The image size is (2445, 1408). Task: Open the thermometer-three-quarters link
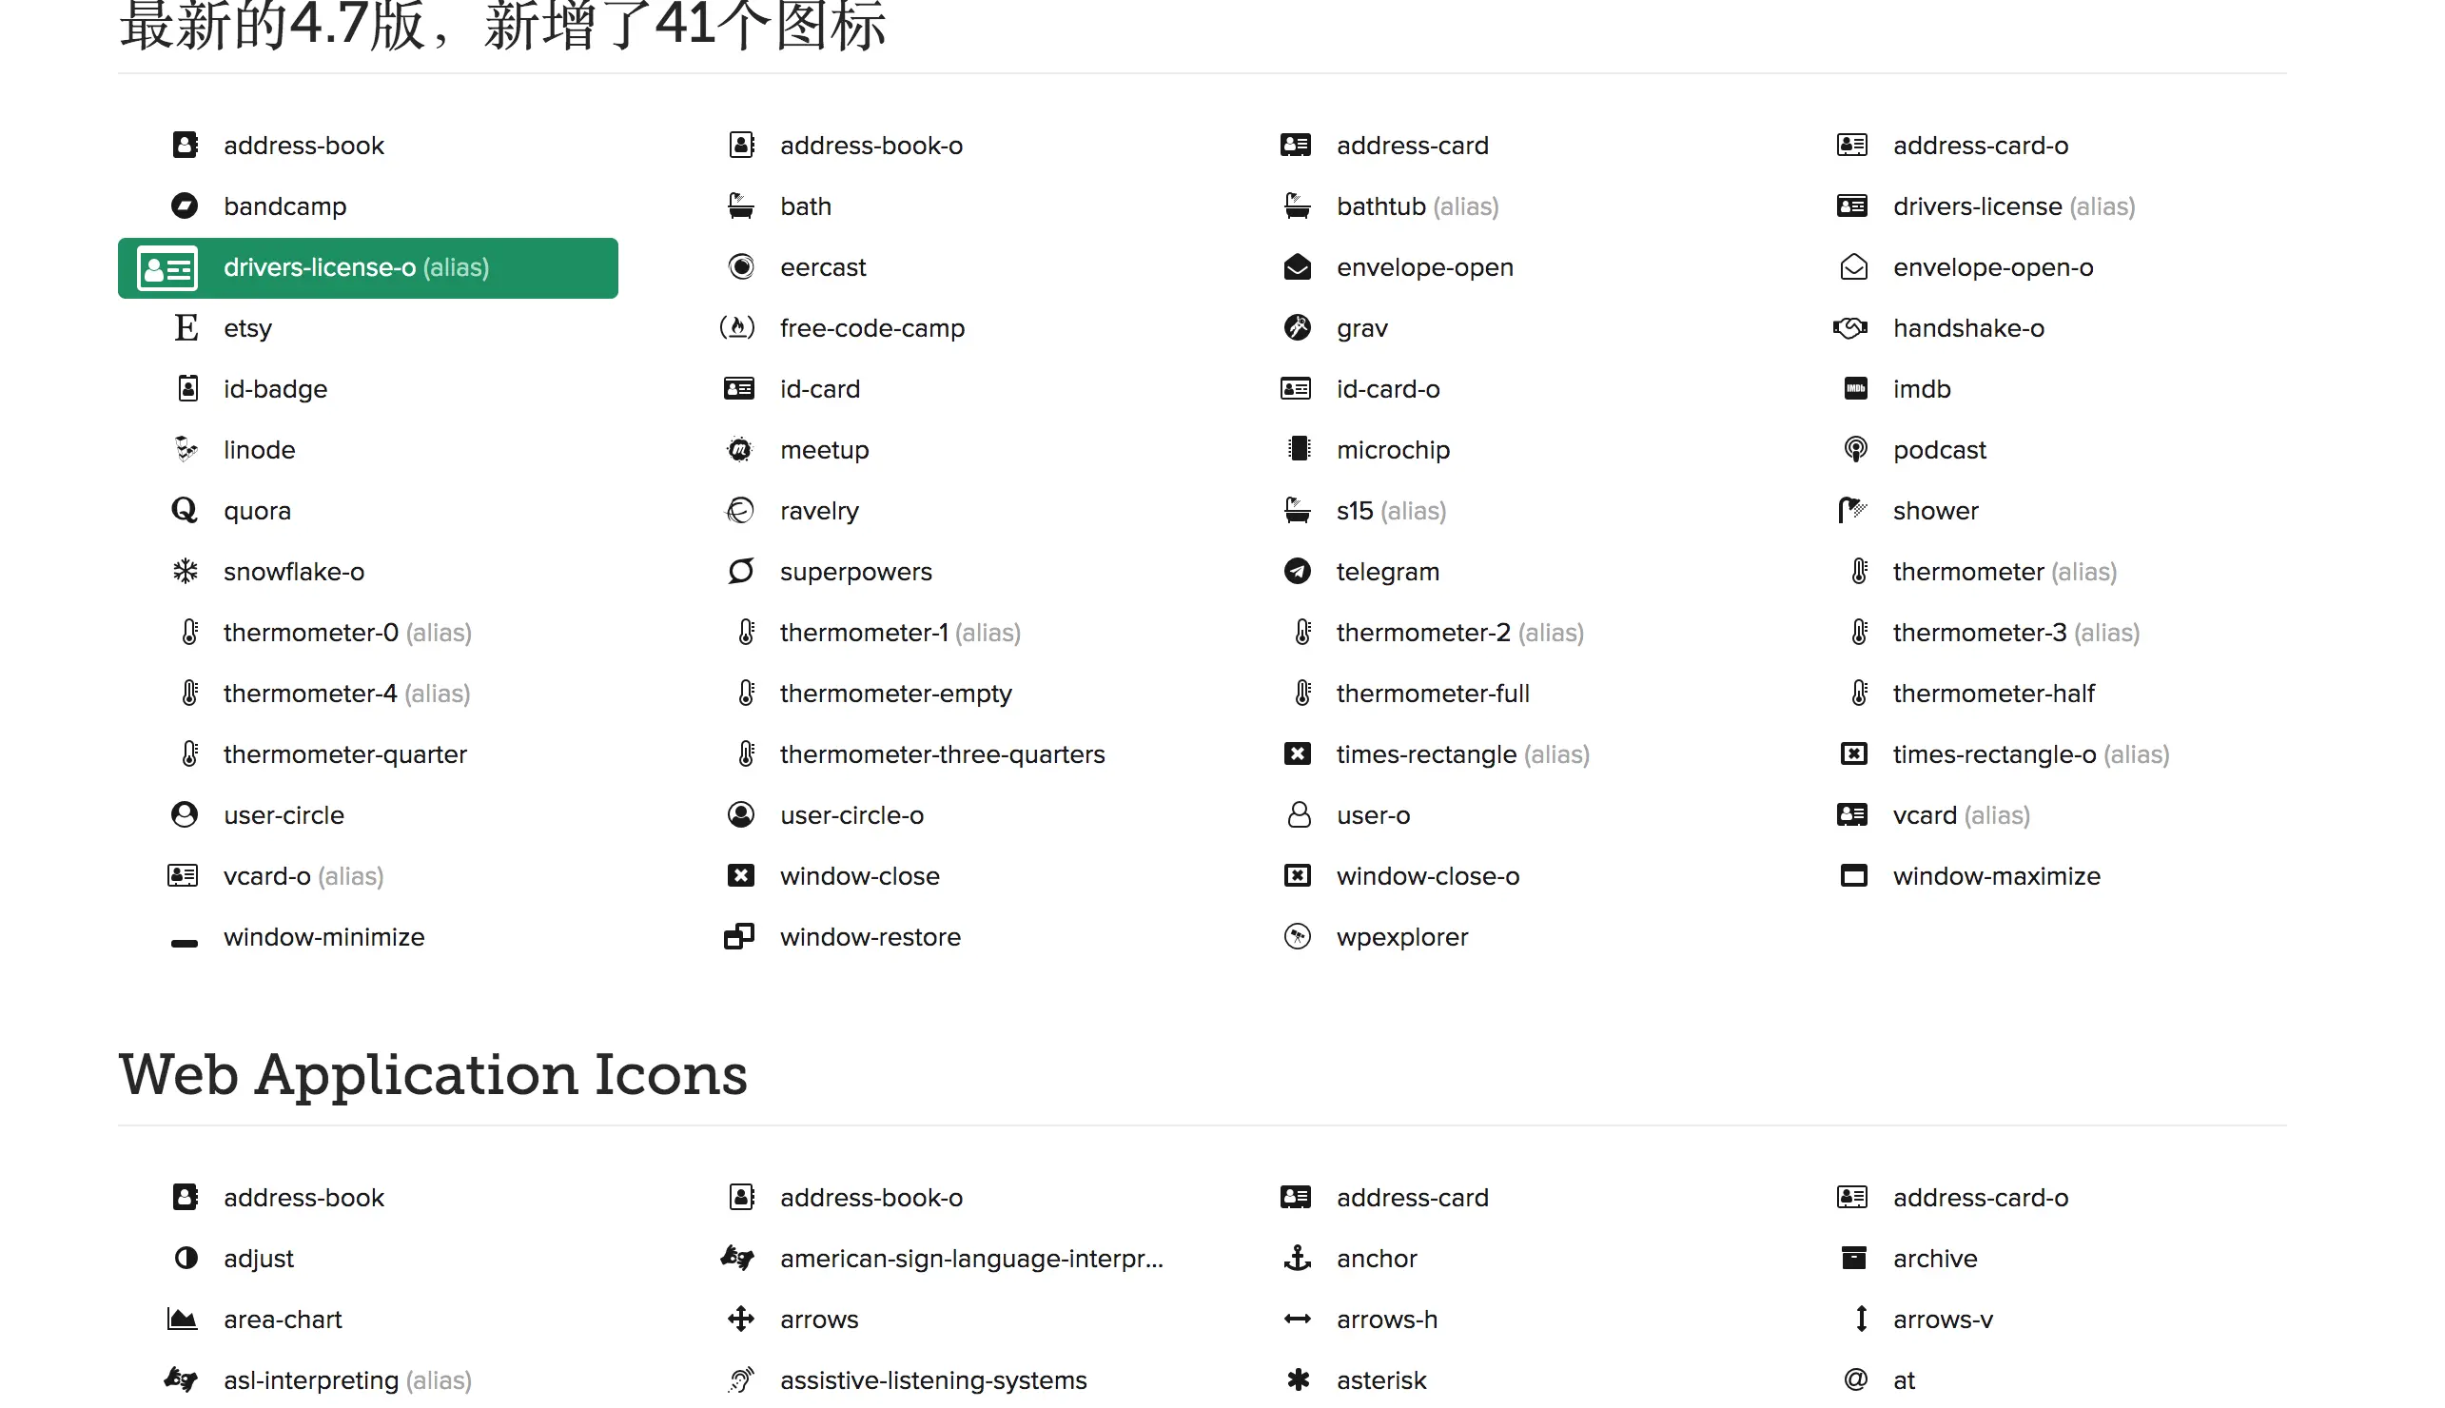coord(941,754)
